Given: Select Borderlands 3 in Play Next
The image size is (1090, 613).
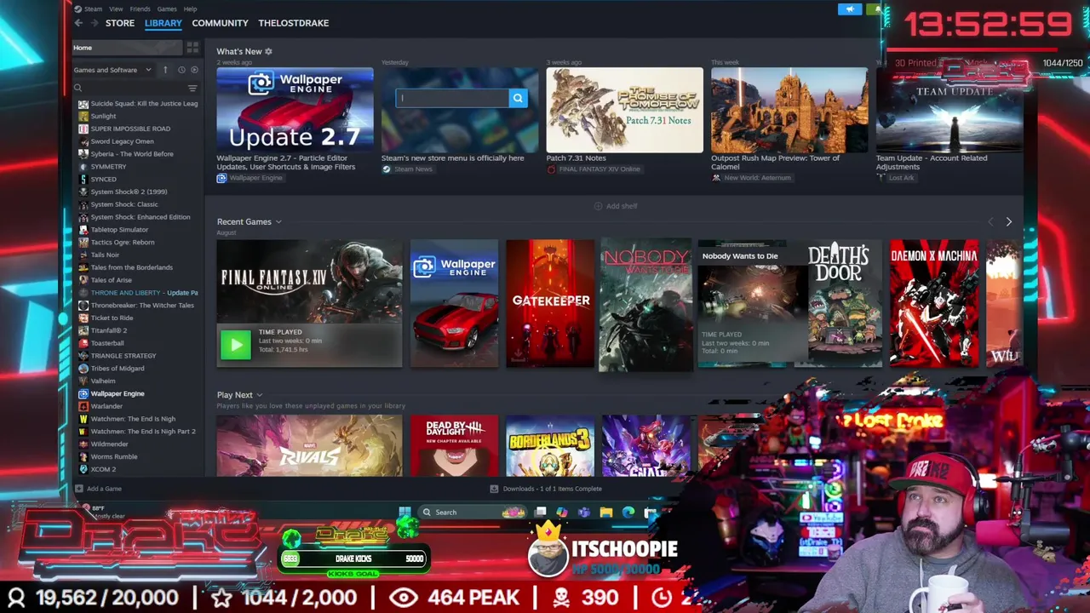Looking at the screenshot, I should tap(550, 445).
